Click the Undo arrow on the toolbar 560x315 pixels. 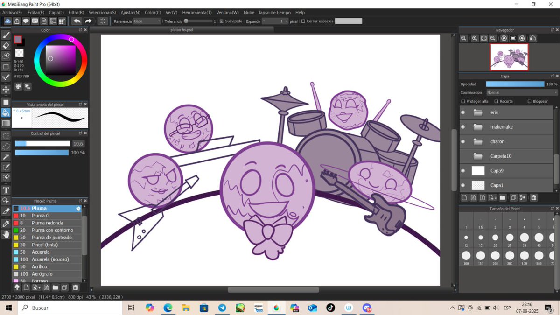click(76, 21)
